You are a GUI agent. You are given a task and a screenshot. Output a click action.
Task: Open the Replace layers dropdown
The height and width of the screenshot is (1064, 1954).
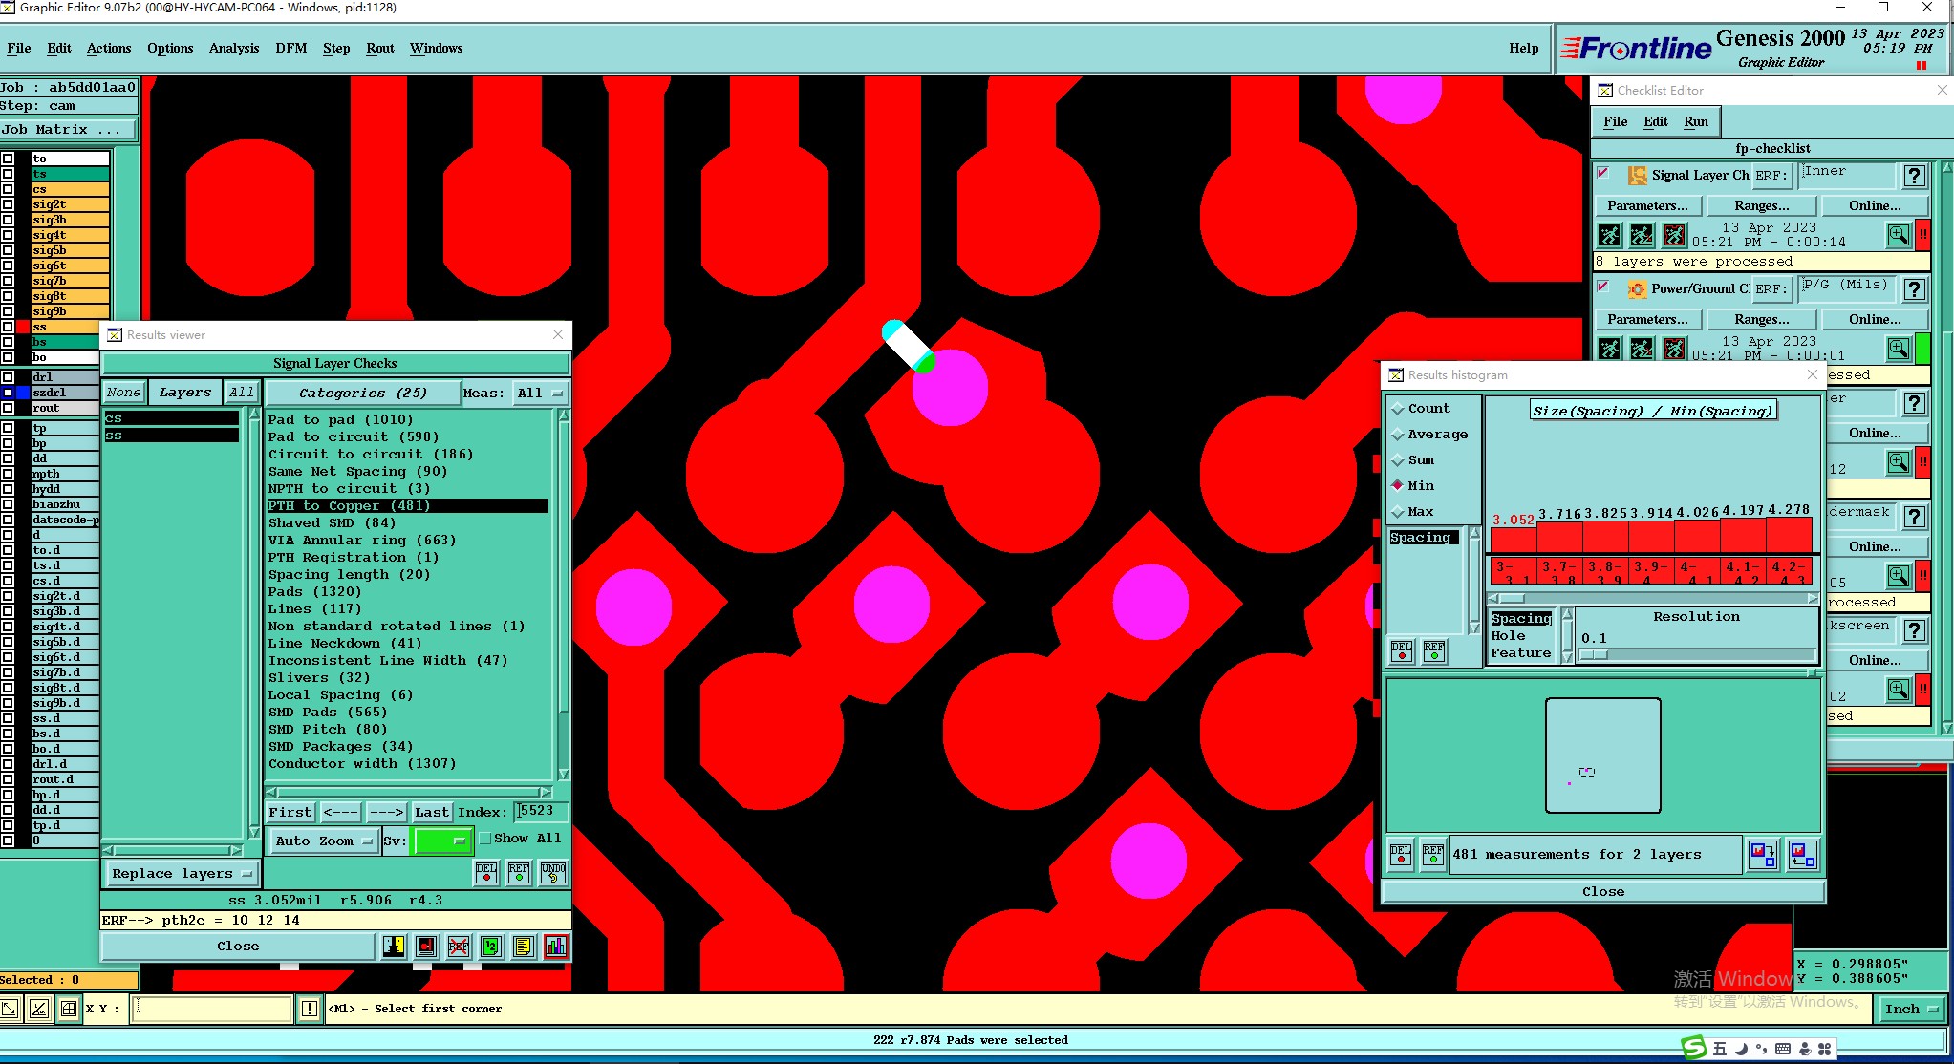181,873
